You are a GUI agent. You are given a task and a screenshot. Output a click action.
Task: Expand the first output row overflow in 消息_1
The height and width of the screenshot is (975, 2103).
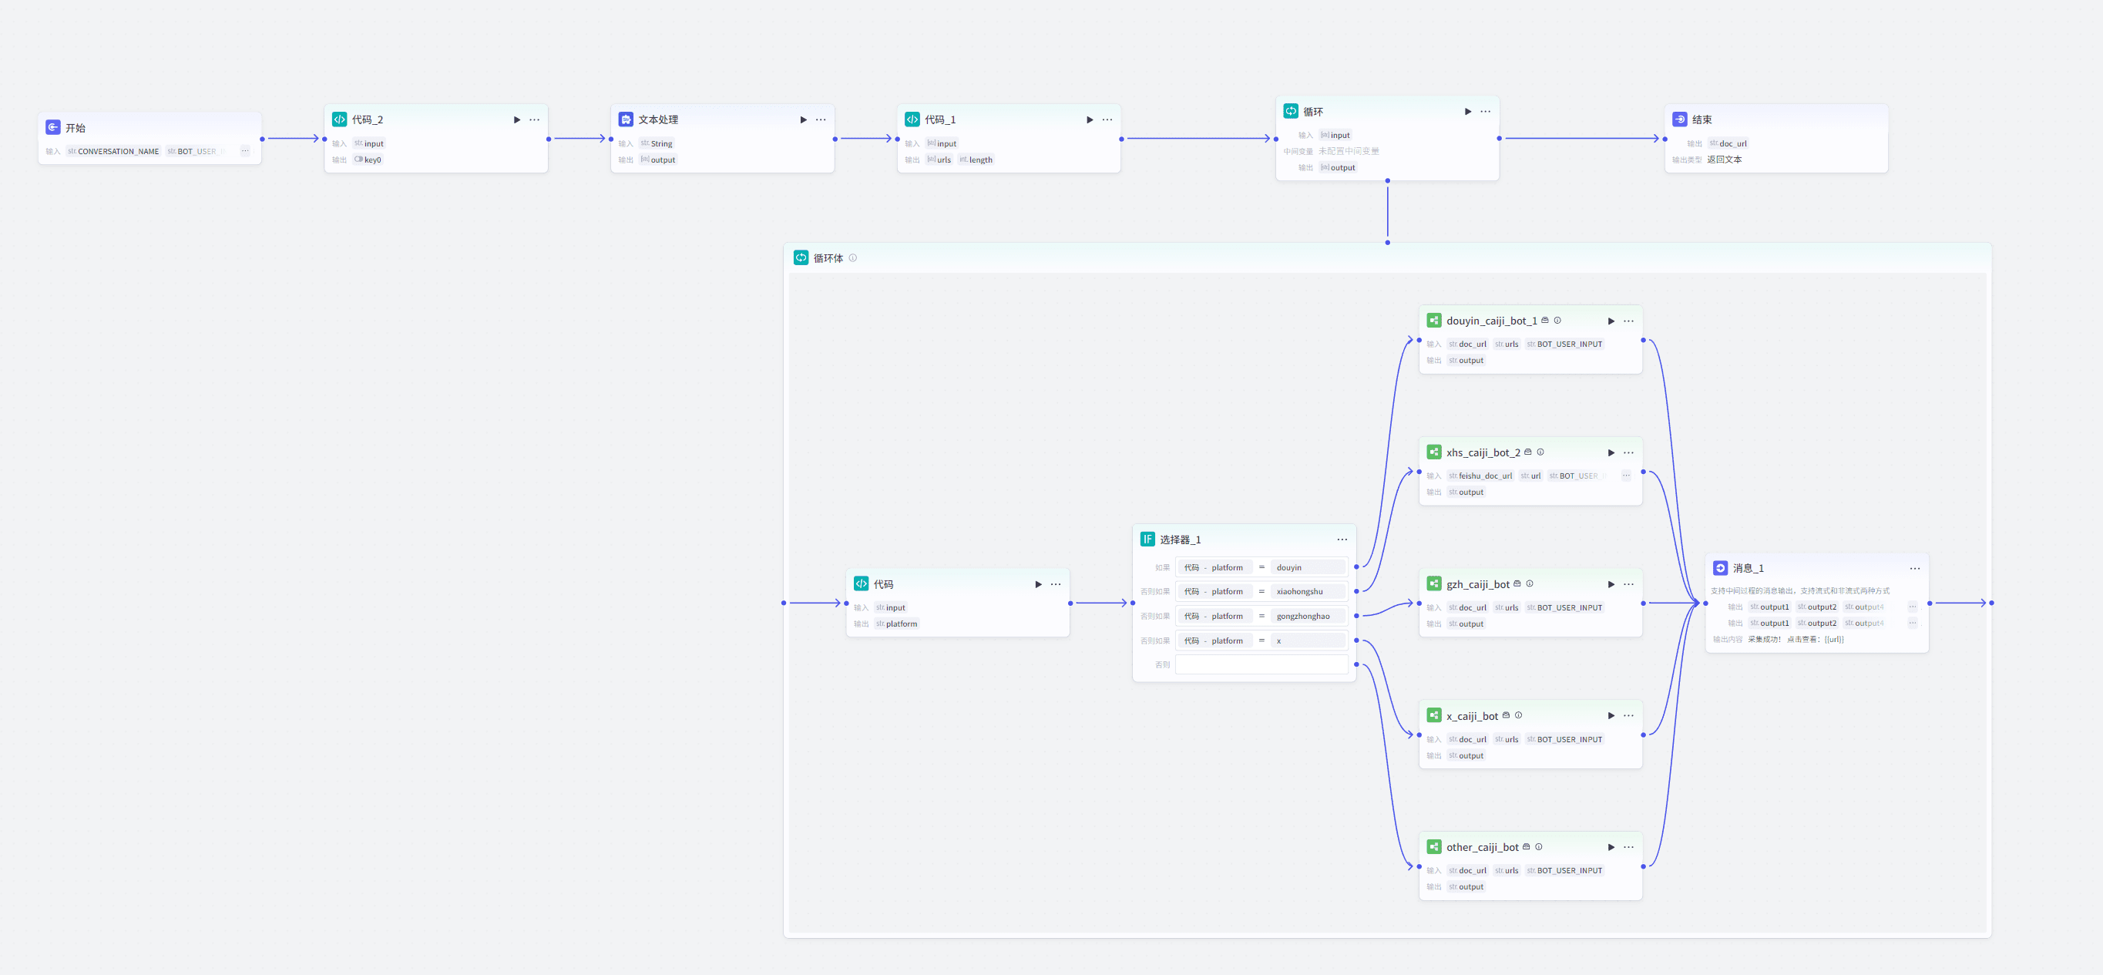click(1912, 607)
